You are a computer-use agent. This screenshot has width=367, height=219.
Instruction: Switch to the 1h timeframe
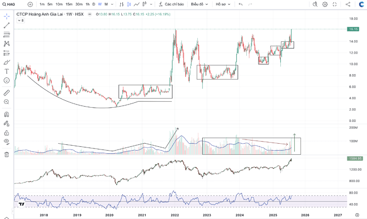click(x=87, y=4)
